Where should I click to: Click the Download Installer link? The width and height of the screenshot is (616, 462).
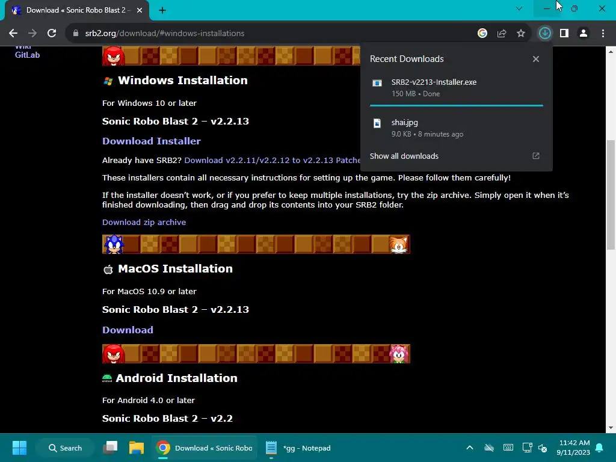151,141
